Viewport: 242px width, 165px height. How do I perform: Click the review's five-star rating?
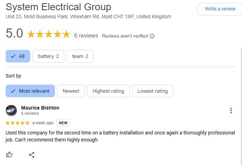pyautogui.click(x=18, y=123)
